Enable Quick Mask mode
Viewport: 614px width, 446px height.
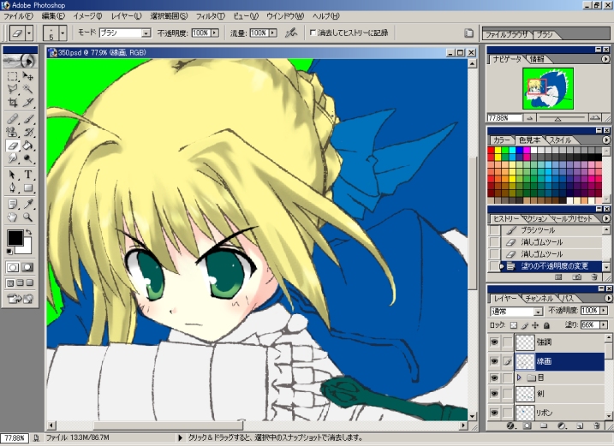[x=27, y=267]
